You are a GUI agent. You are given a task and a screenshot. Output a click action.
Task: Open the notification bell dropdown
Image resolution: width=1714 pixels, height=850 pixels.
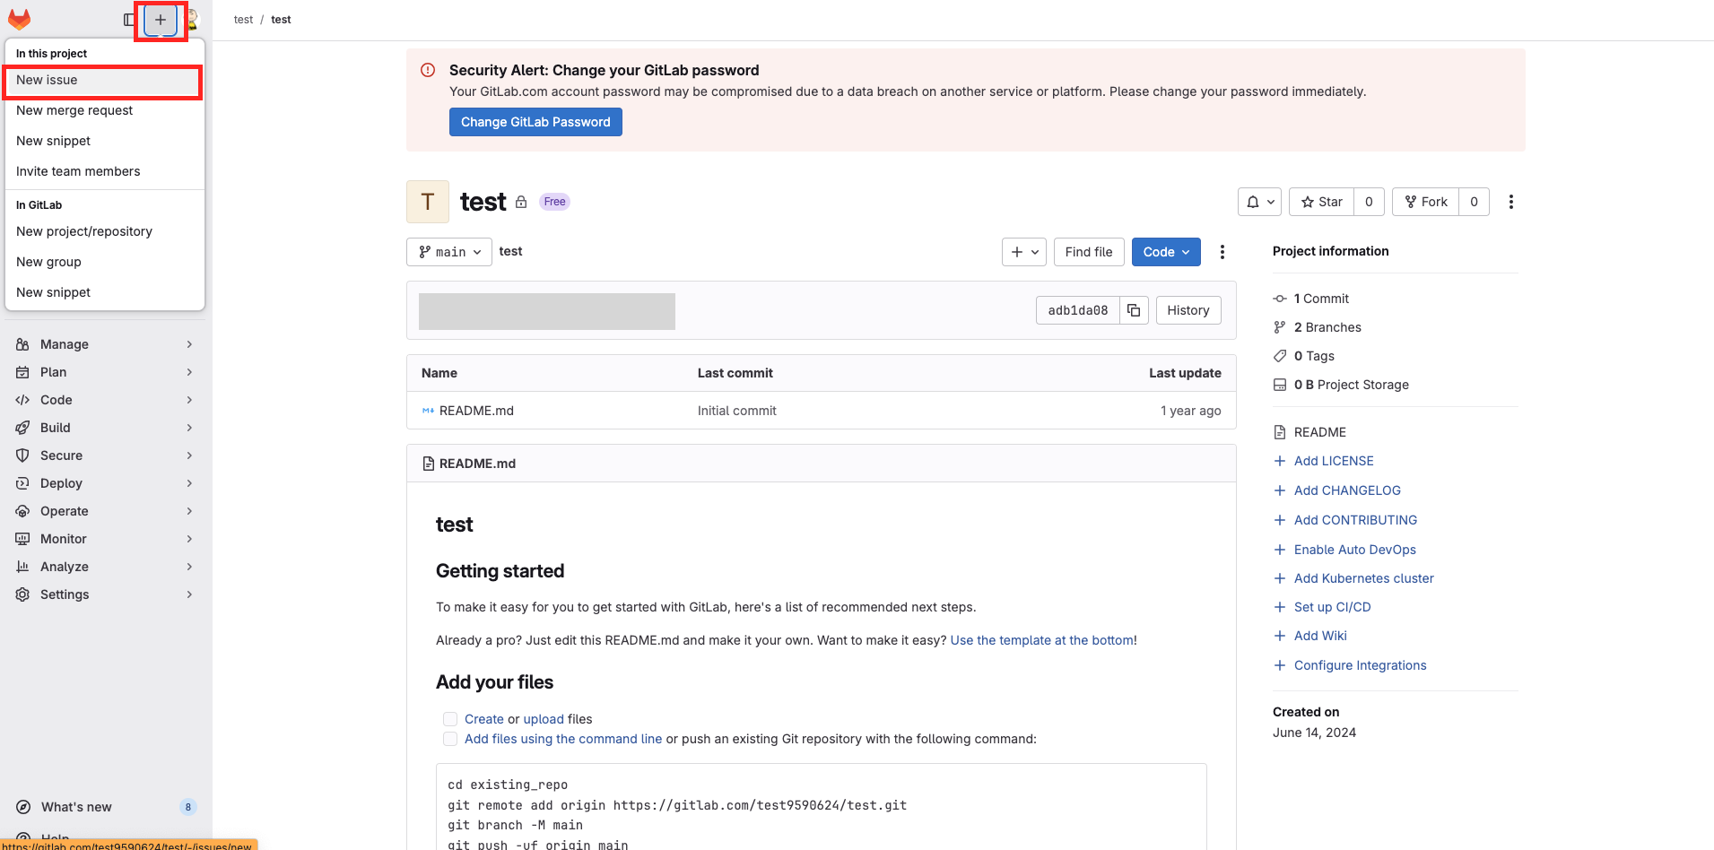click(1259, 202)
